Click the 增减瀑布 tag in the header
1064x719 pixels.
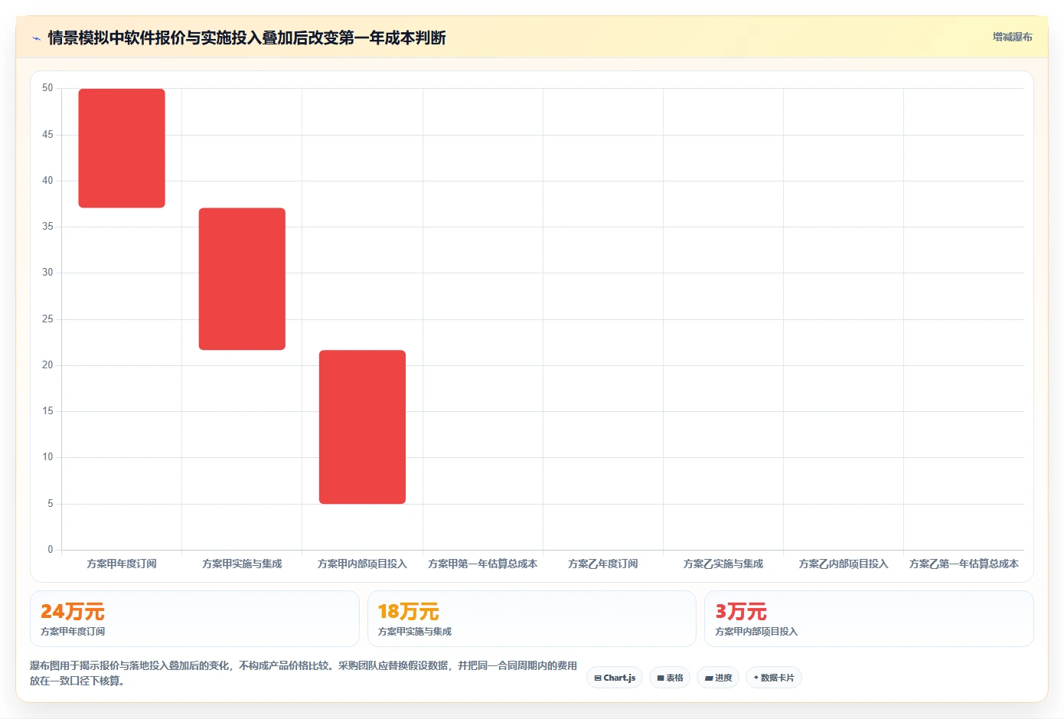[x=1012, y=37]
